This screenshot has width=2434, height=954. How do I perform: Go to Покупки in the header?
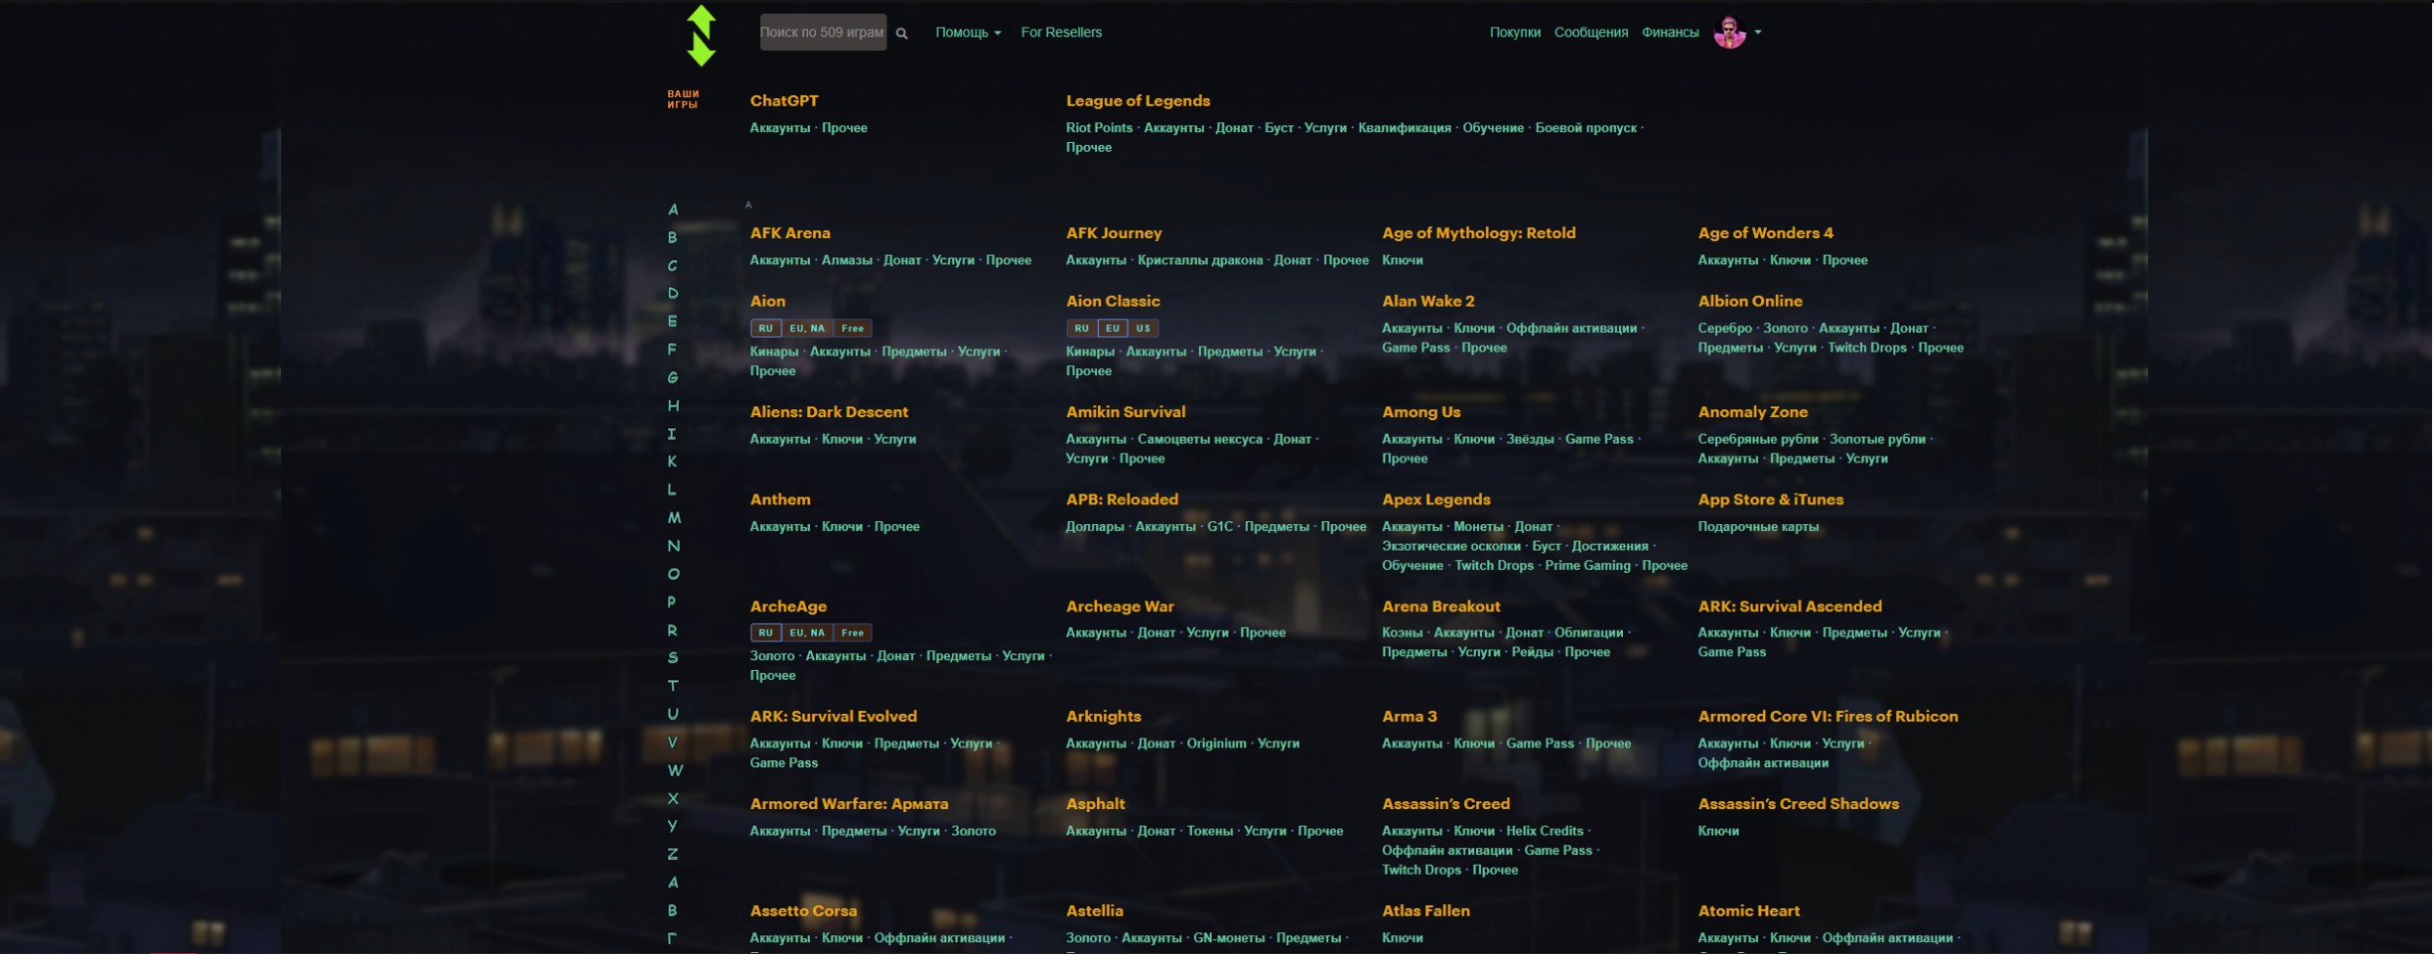tap(1515, 32)
